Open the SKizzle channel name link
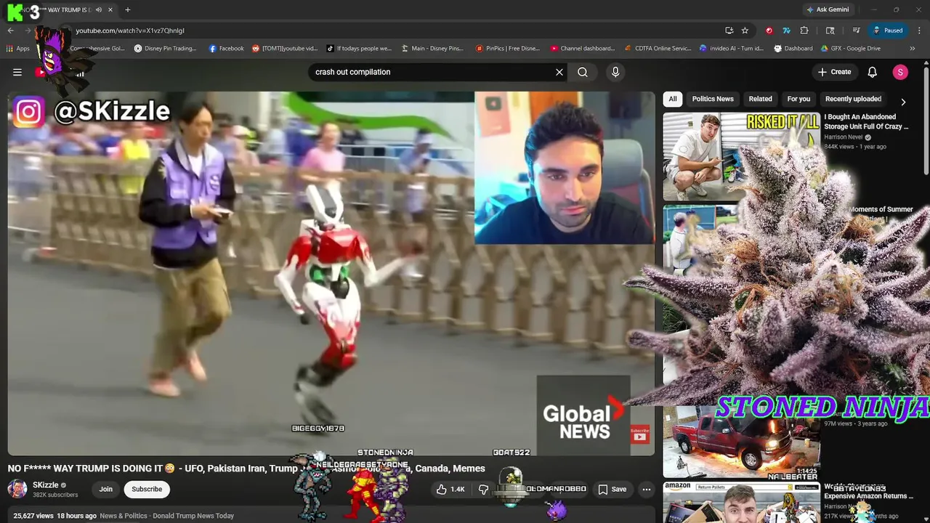Image resolution: width=930 pixels, height=523 pixels. (45, 485)
